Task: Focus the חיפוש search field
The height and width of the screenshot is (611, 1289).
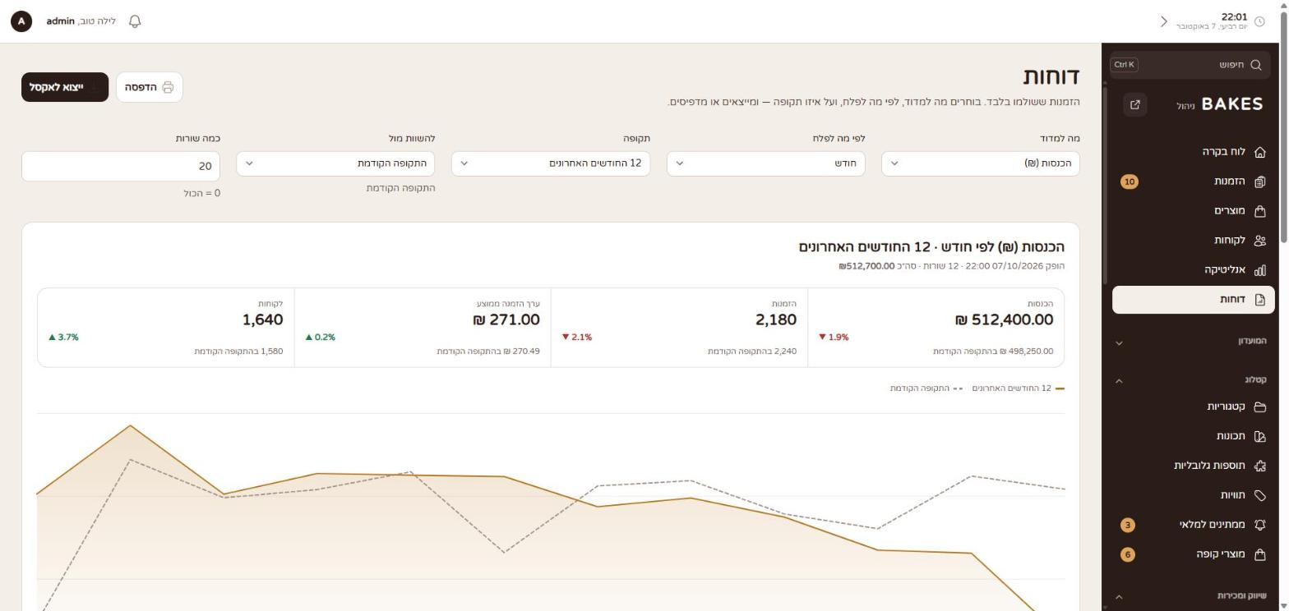Action: coord(1192,65)
